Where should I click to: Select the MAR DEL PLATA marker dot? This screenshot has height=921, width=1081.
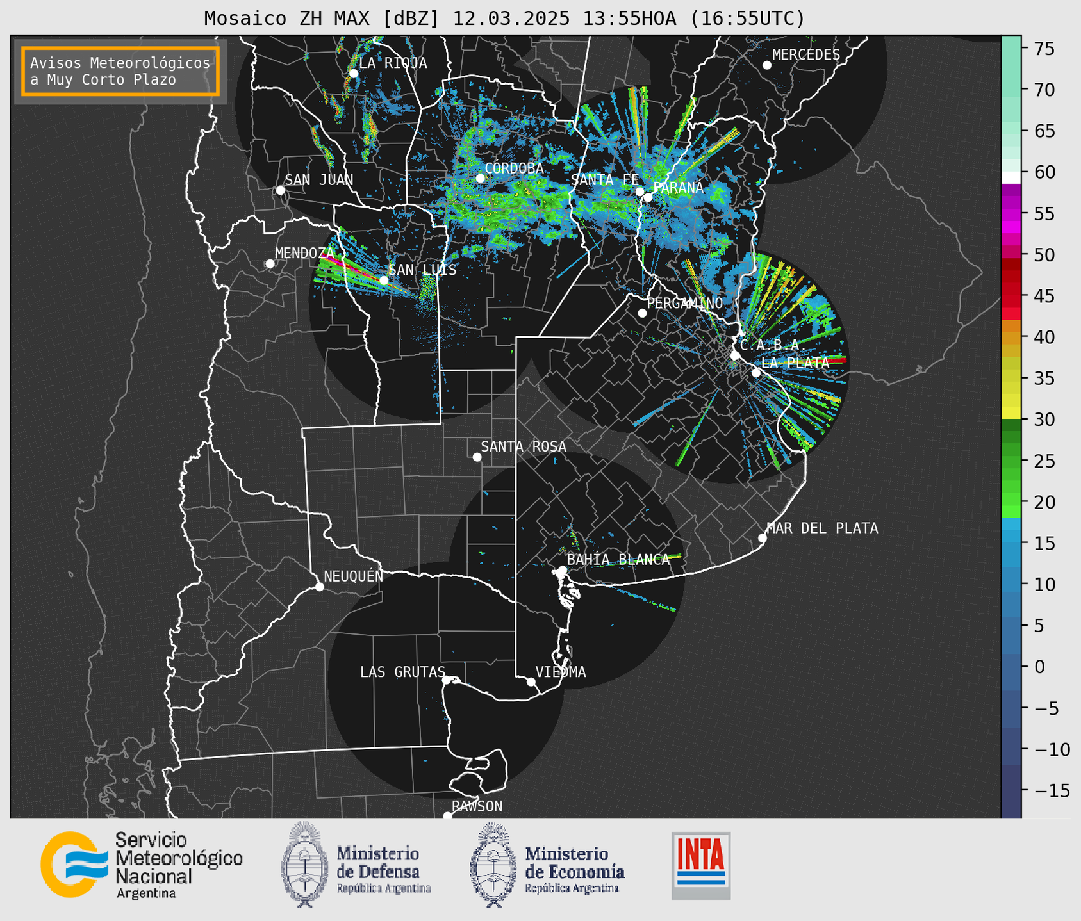(x=763, y=538)
